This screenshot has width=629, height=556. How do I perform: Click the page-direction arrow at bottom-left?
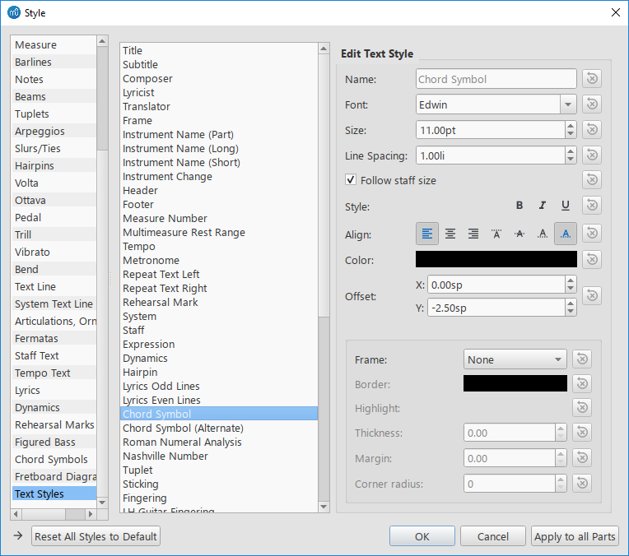18,535
